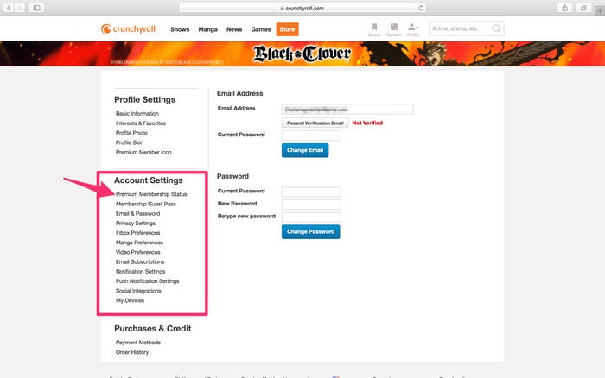Open Inbox Preferences

[x=137, y=232]
